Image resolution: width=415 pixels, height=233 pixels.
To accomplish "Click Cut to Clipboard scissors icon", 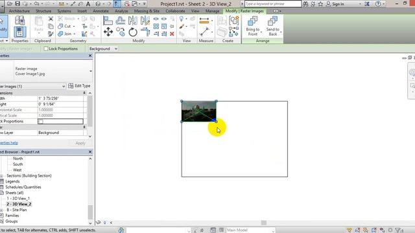I will pyautogui.click(x=51, y=19).
